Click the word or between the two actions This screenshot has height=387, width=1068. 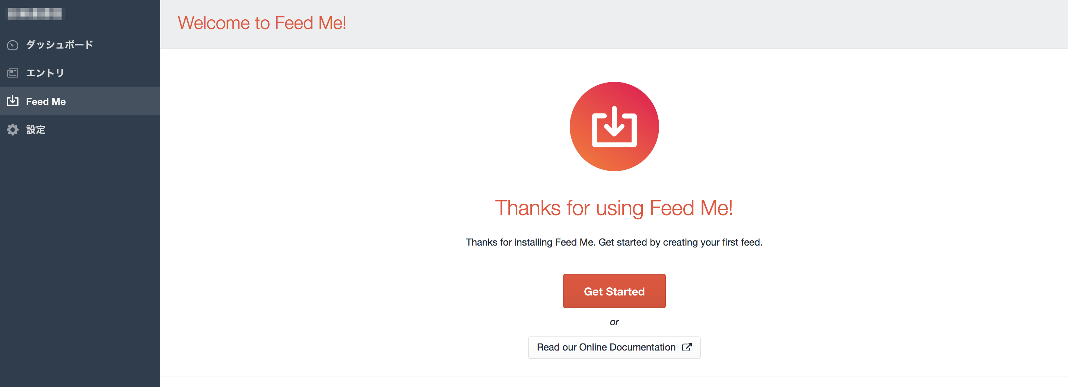(x=614, y=322)
